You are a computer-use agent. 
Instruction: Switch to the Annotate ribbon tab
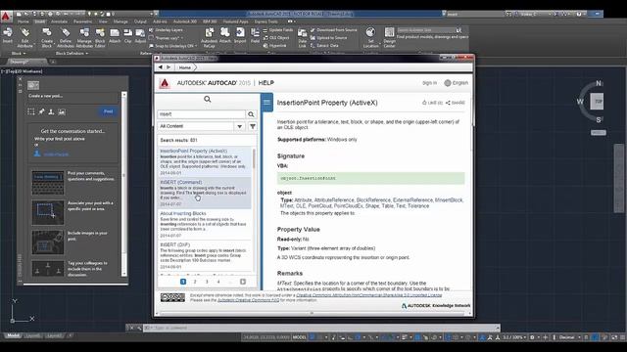point(59,22)
